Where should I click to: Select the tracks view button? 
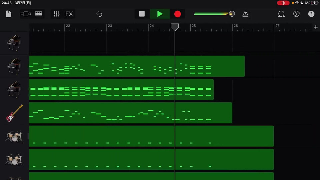point(38,14)
